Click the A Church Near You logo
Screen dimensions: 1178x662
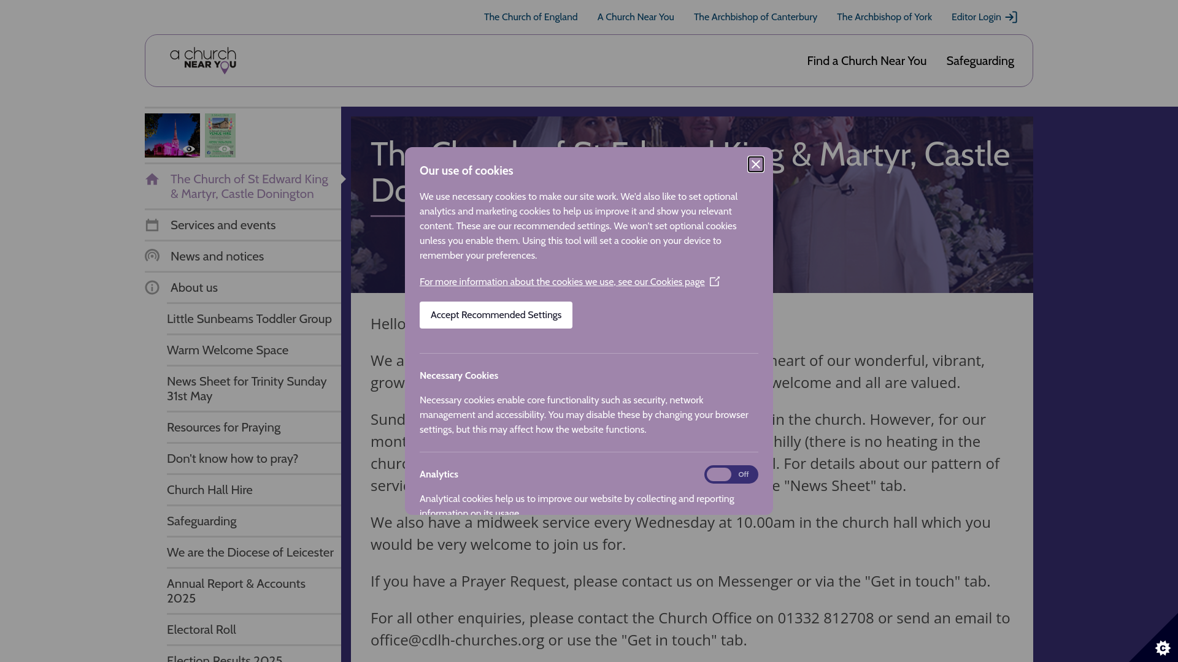pyautogui.click(x=203, y=61)
